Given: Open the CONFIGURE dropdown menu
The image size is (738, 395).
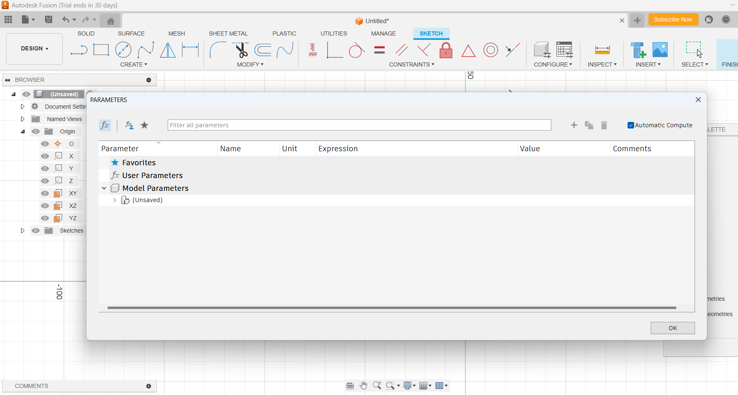Looking at the screenshot, I should [553, 64].
